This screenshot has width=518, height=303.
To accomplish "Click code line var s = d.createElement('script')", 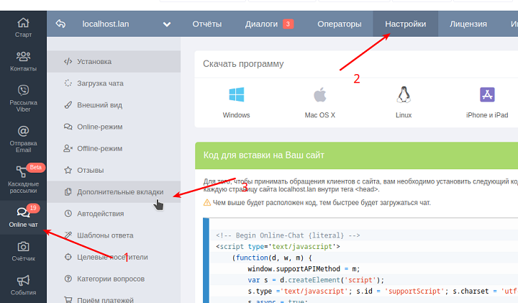I will click(x=316, y=280).
